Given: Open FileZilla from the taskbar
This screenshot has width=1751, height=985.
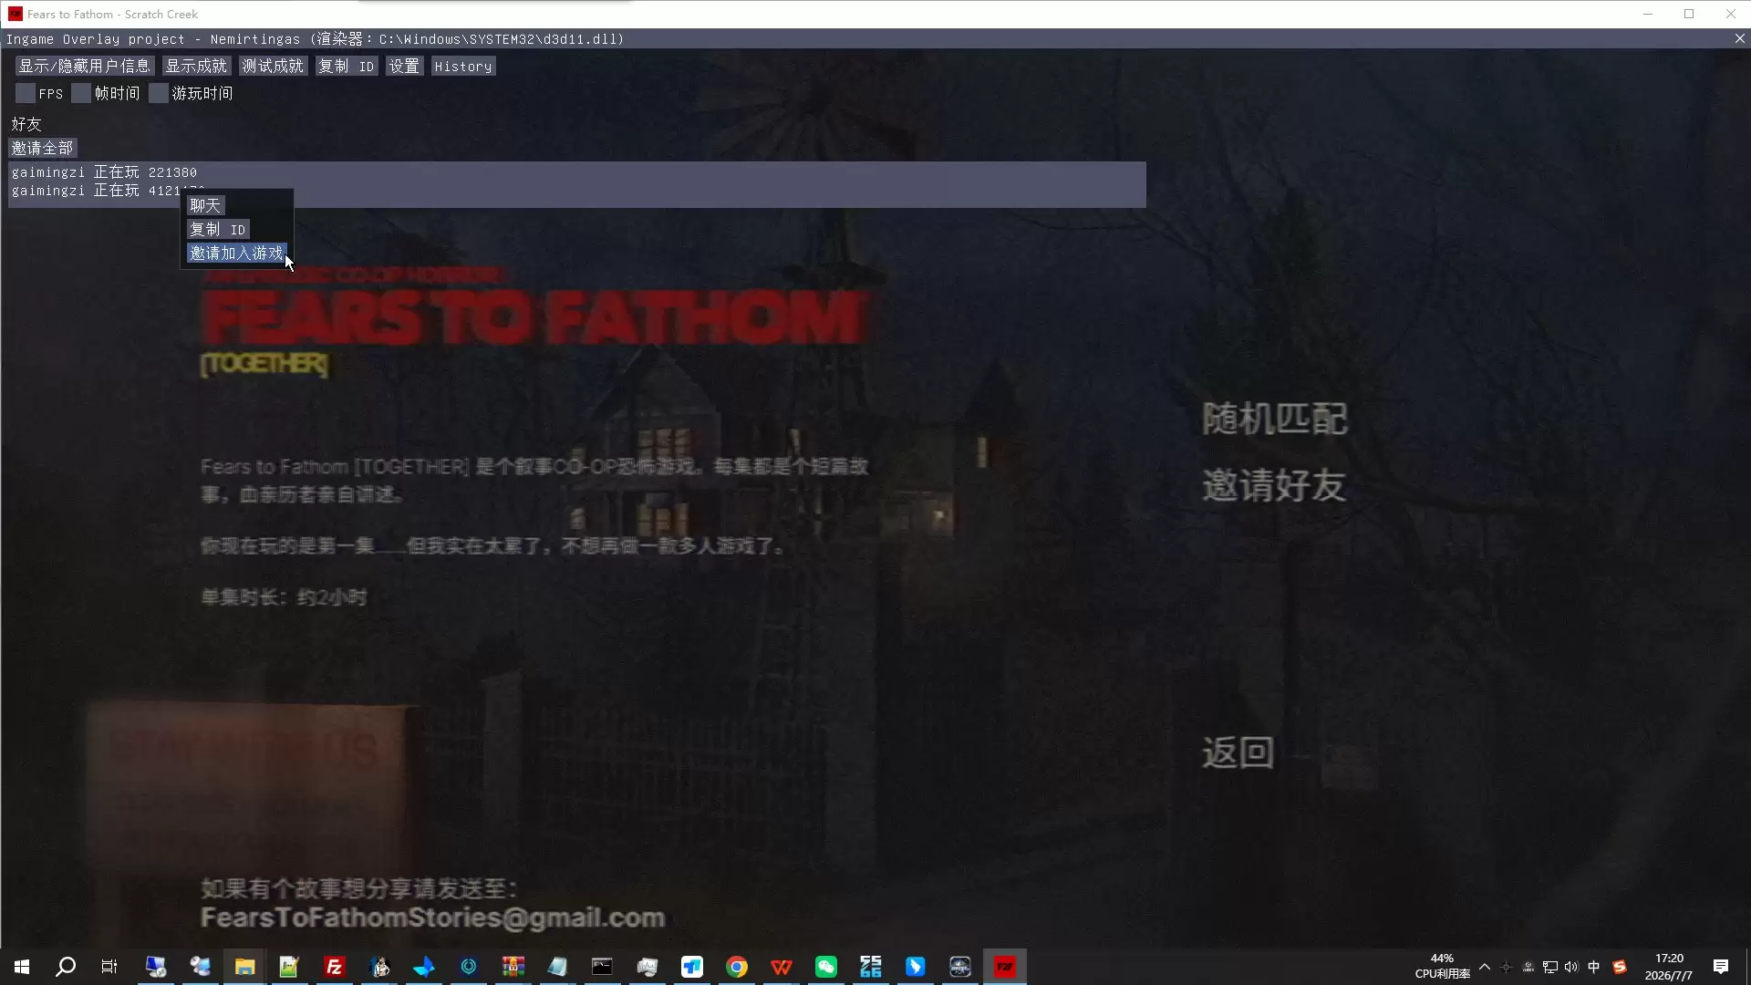Looking at the screenshot, I should click(x=334, y=967).
